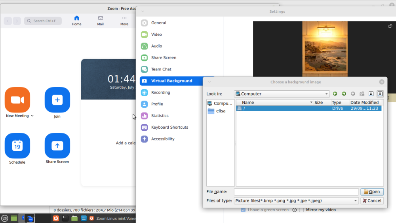The image size is (396, 223).
Task: Expand the Look in location dropdown
Action: (327, 94)
